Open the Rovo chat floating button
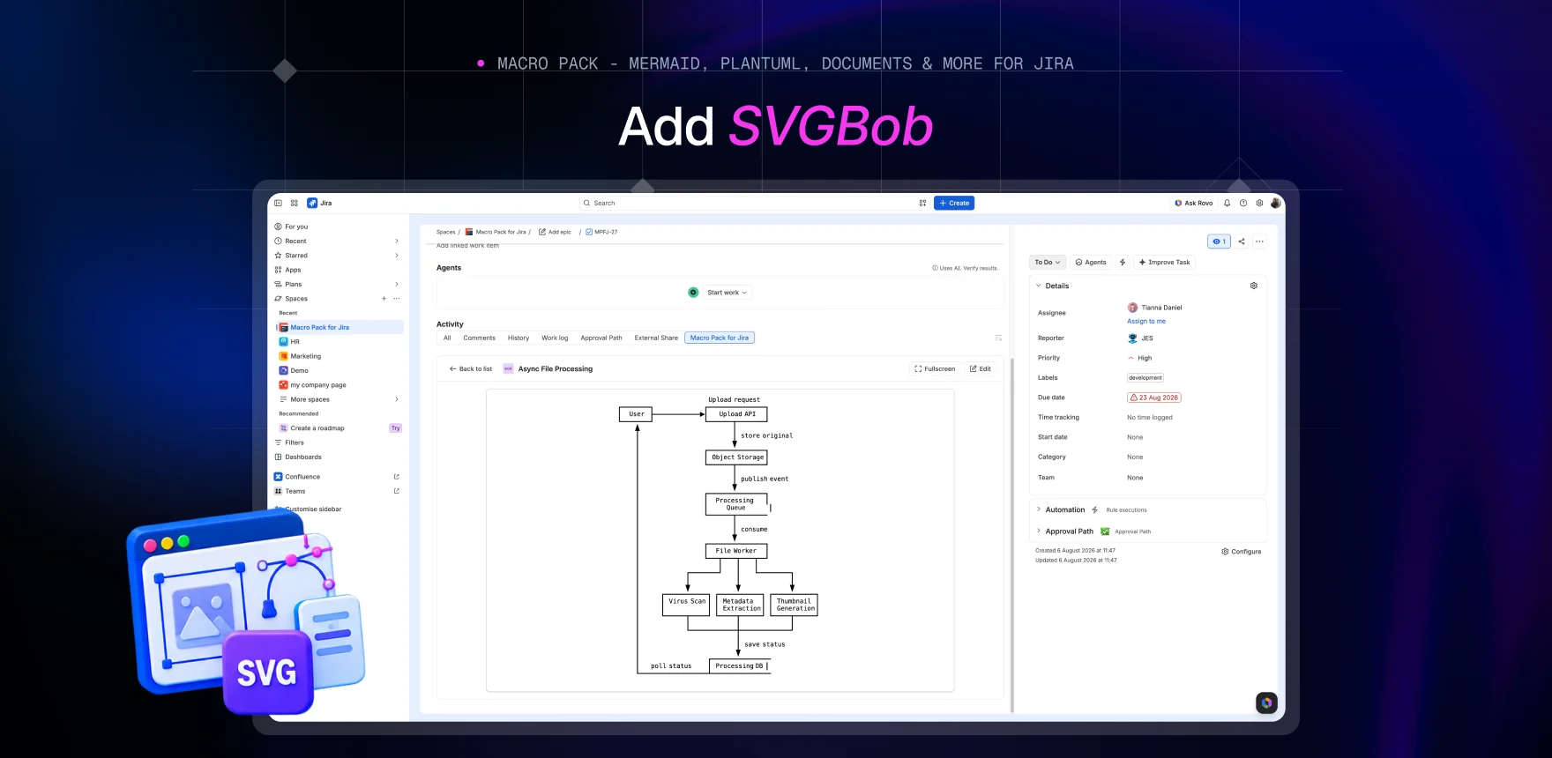Viewport: 1552px width, 758px height. [1266, 702]
